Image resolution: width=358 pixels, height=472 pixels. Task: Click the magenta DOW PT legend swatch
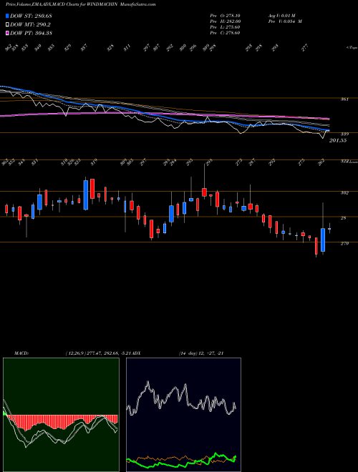tap(7, 33)
